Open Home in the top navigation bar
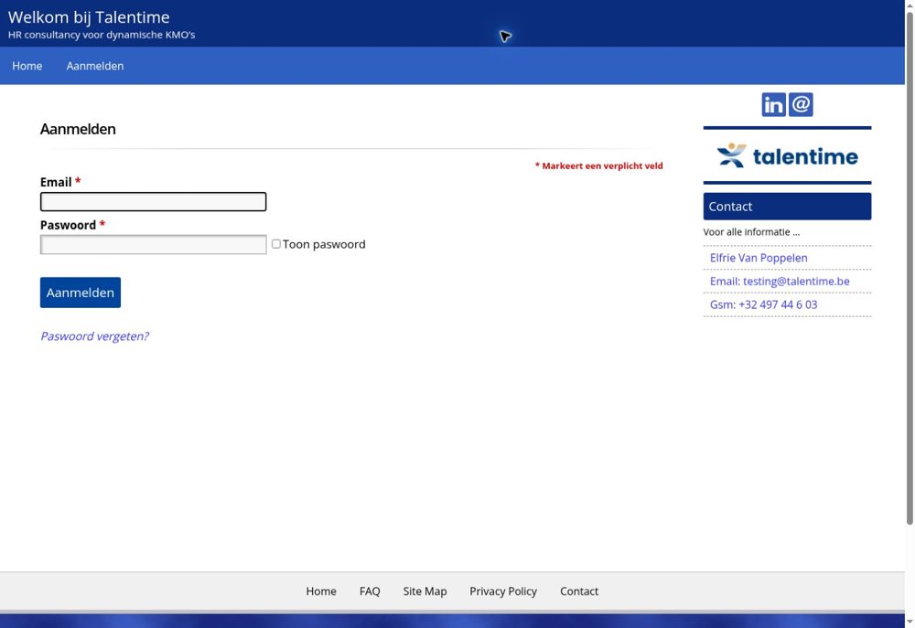Viewport: 915px width, 628px height. [x=27, y=66]
